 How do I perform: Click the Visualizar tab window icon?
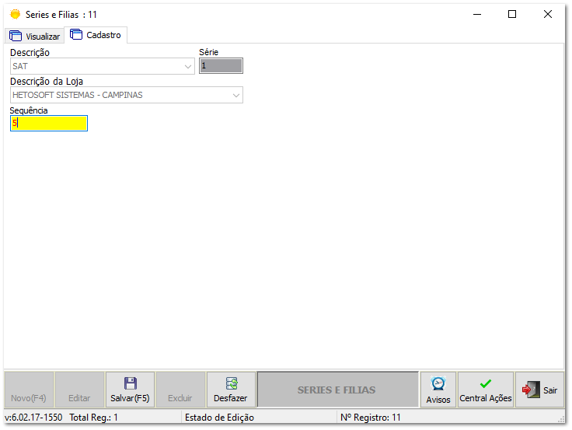16,36
